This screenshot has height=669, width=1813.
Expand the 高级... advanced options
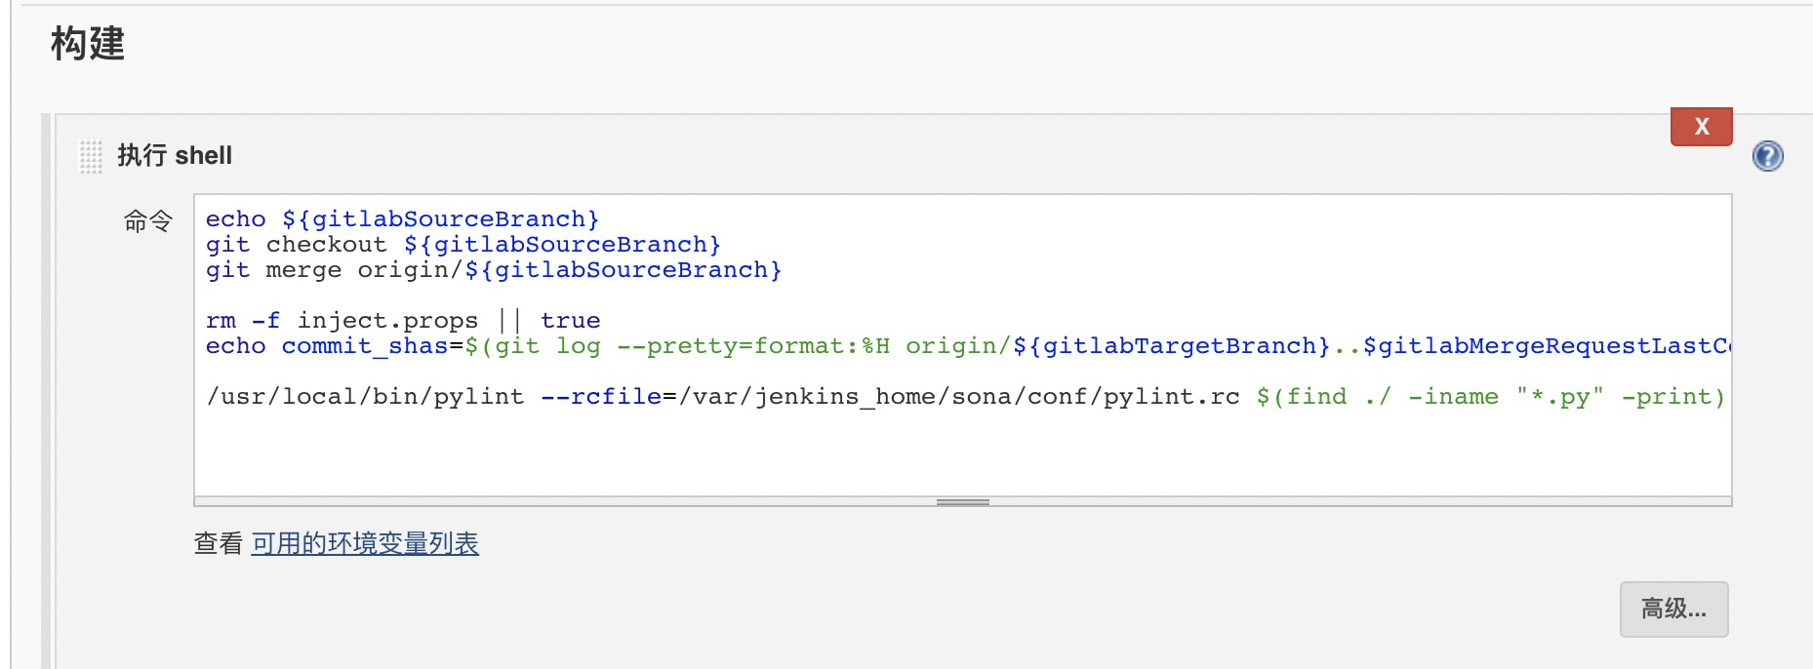click(x=1673, y=610)
